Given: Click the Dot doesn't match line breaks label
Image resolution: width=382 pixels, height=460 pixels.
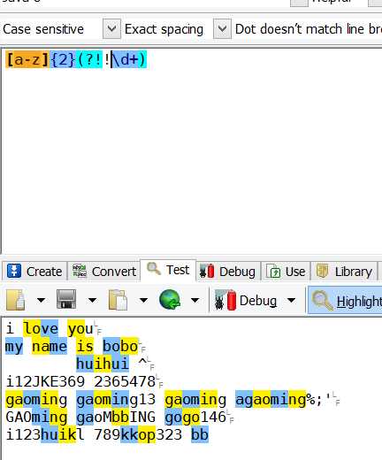Looking at the screenshot, I should 309,29.
